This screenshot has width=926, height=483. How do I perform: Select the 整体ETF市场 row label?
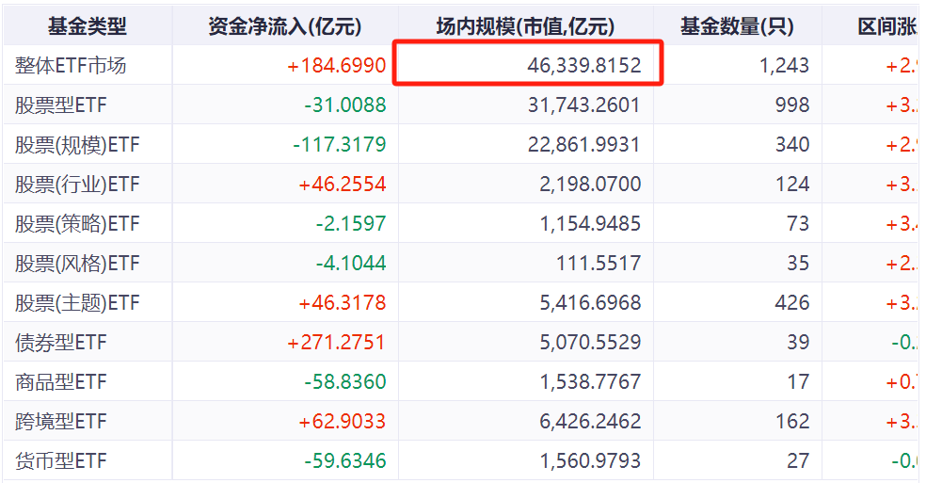(x=71, y=65)
